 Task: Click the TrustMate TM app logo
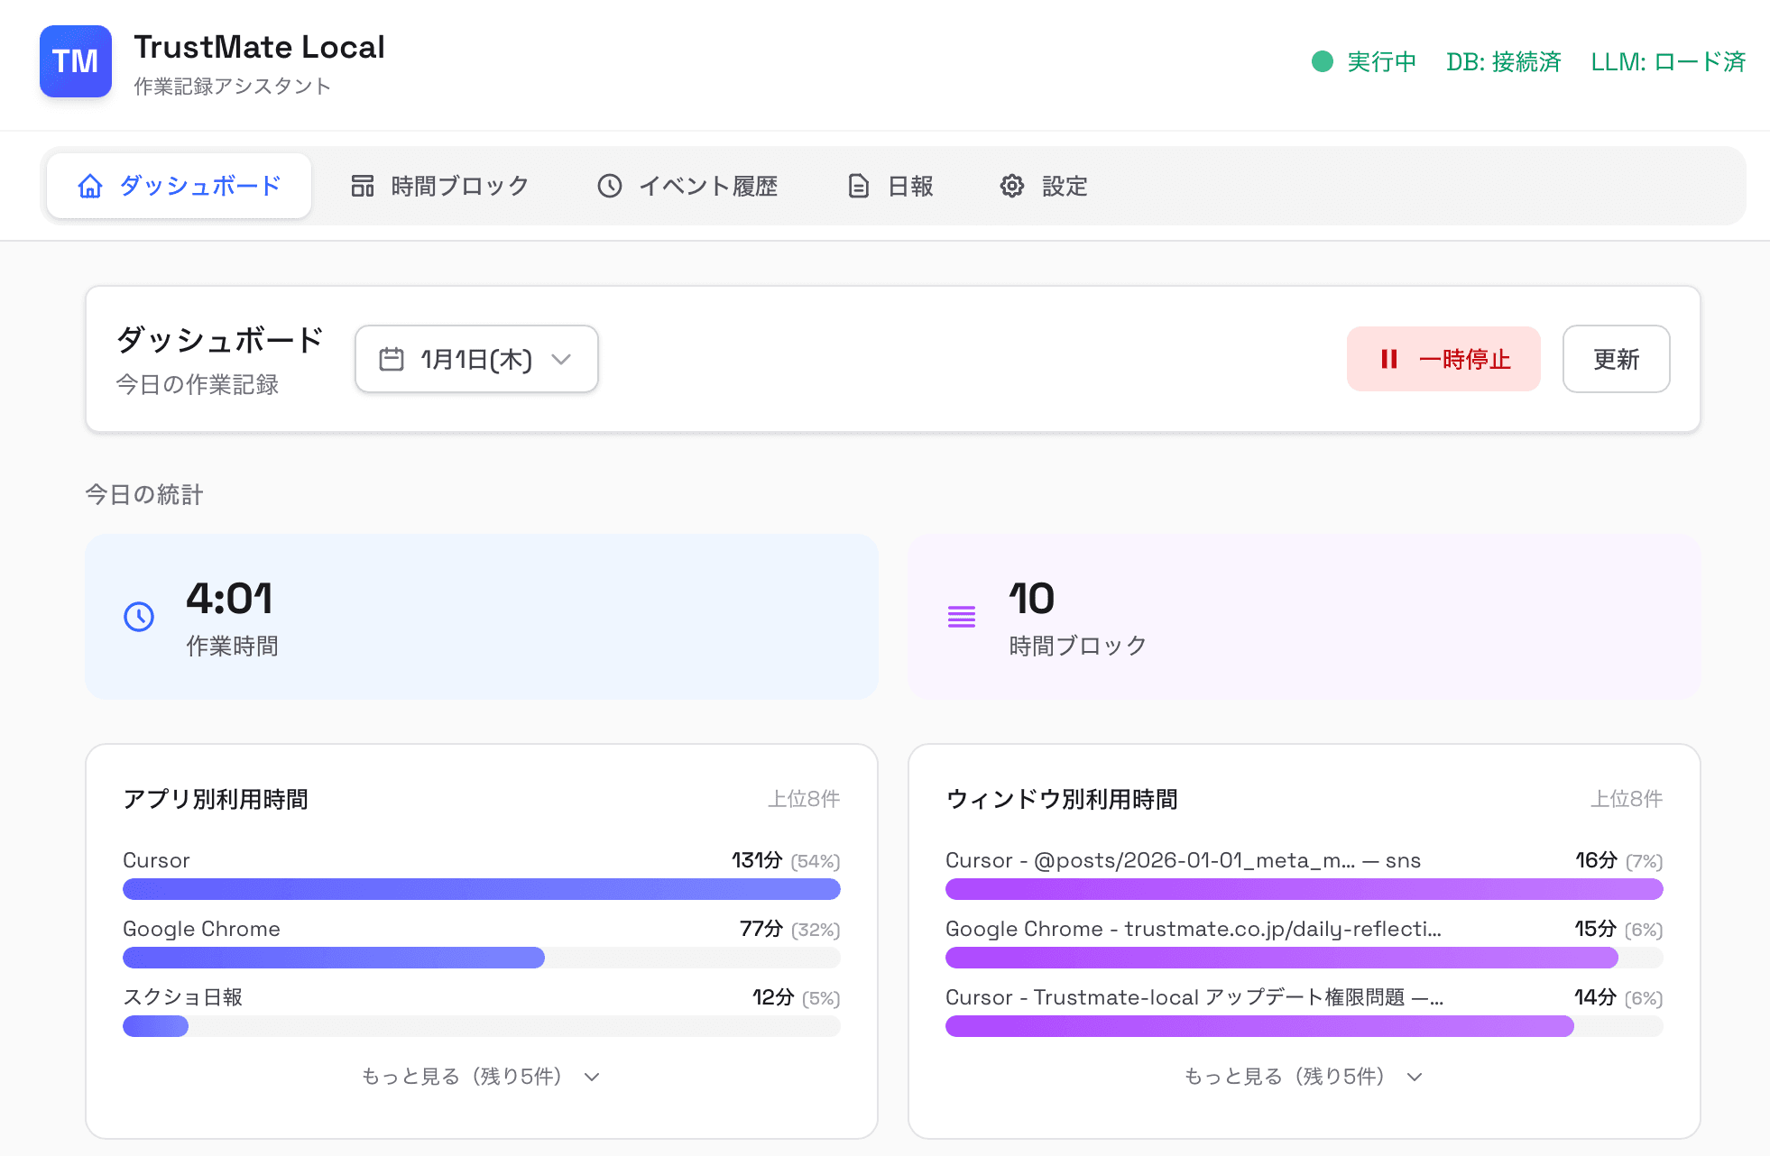(76, 61)
